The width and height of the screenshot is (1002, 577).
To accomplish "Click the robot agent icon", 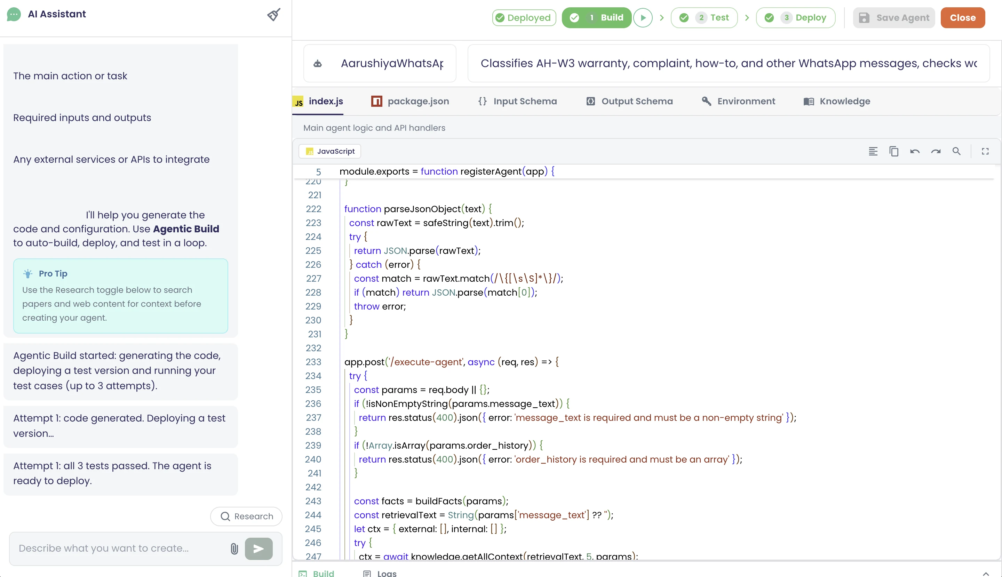I will coord(318,63).
